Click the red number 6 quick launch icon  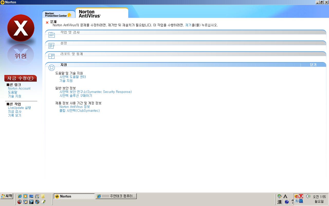pyautogui.click(x=20, y=202)
